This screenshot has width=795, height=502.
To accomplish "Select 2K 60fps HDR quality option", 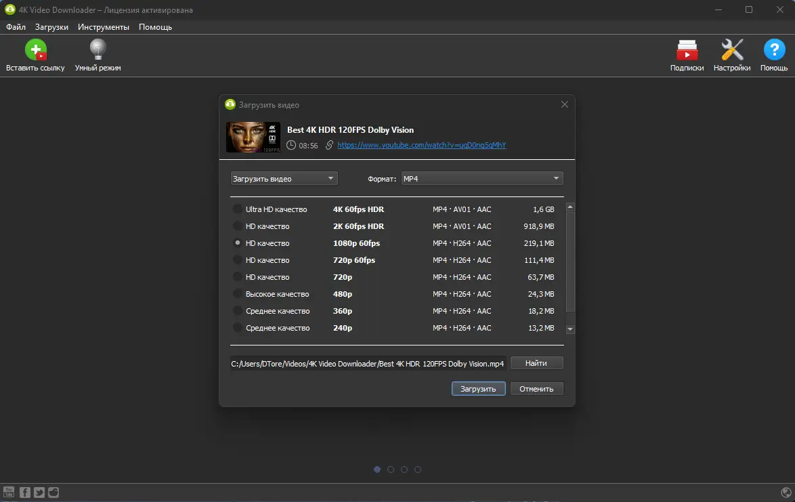I will click(237, 226).
